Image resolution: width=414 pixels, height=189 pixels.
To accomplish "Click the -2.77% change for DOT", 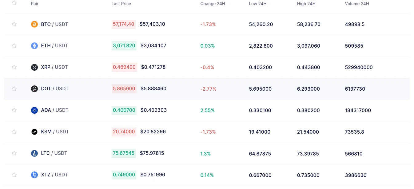I will pyautogui.click(x=208, y=89).
